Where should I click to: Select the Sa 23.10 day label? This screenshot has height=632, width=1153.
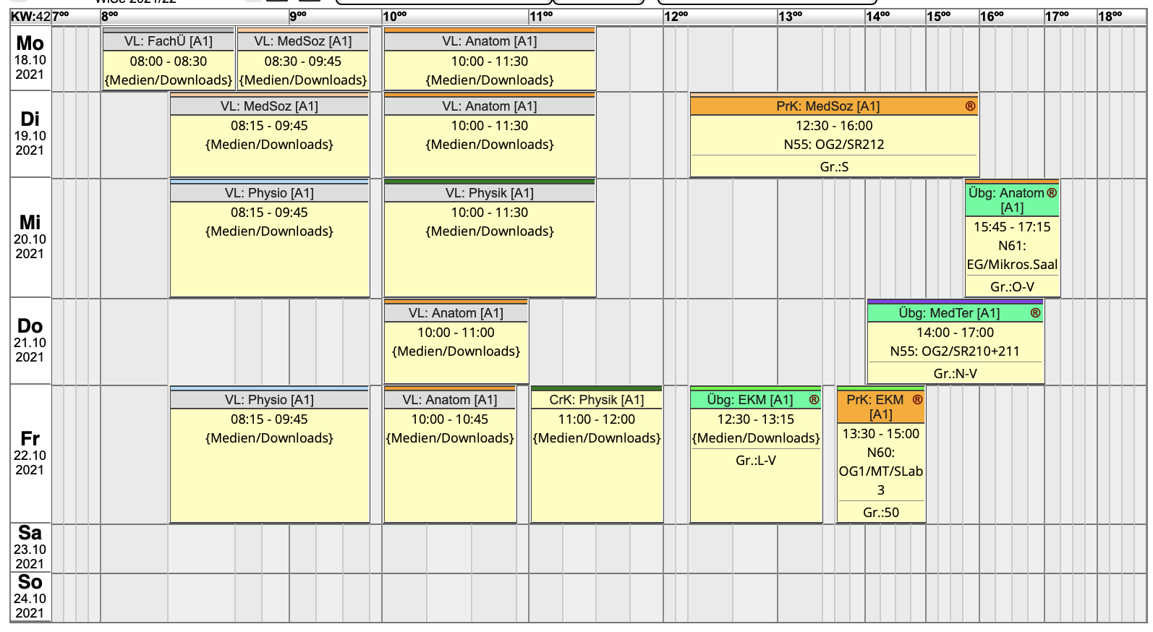(x=30, y=548)
